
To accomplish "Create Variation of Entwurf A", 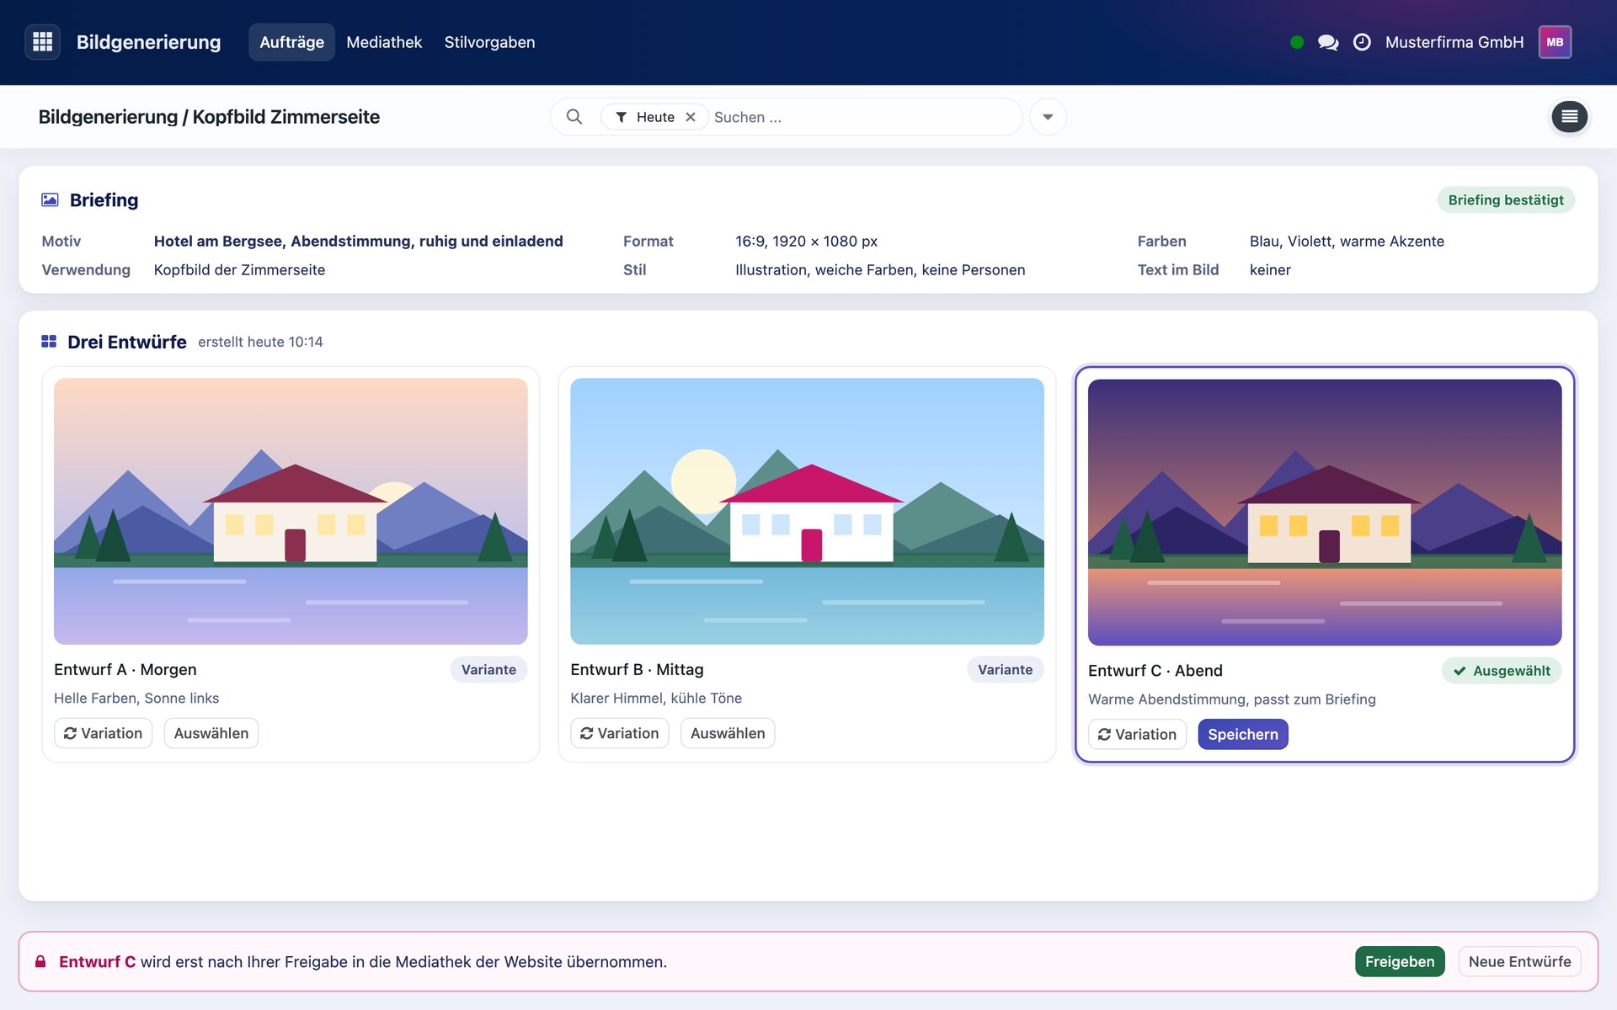I will tap(103, 733).
